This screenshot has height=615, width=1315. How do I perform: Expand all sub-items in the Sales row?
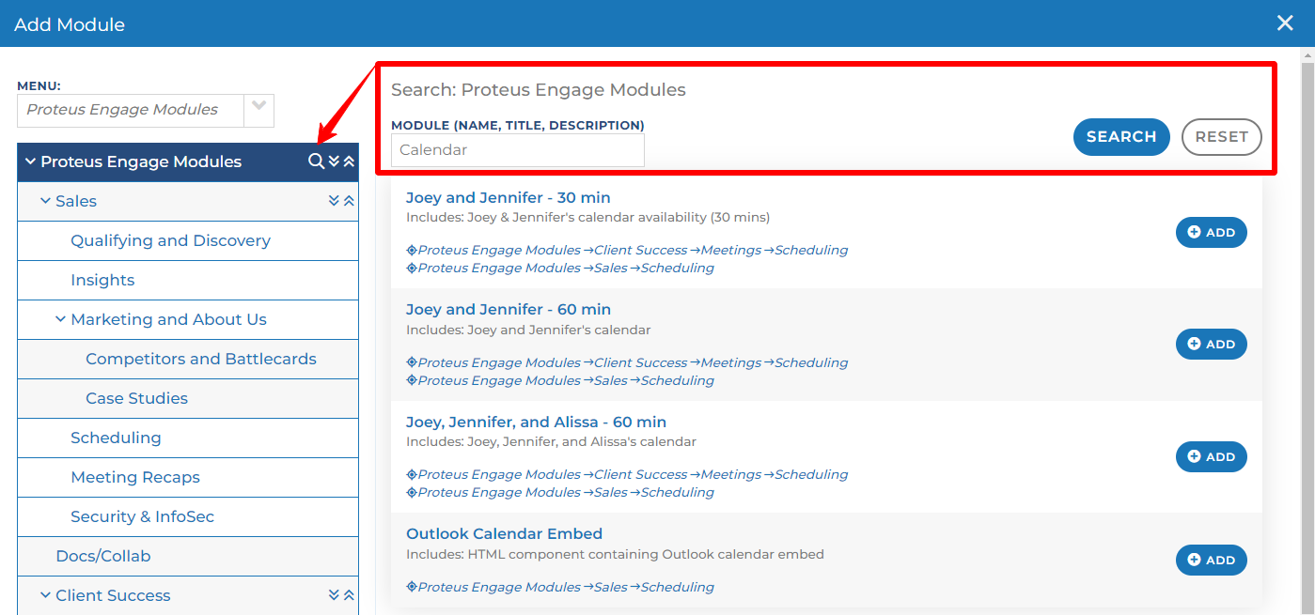coord(334,201)
